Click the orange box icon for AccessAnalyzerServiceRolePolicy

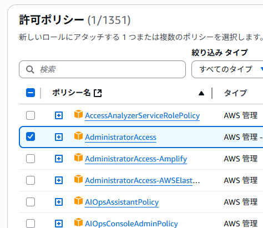(x=78, y=114)
